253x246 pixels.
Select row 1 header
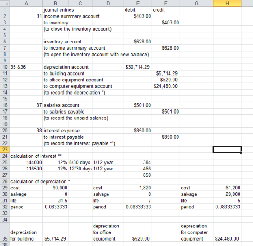(x=5, y=10)
